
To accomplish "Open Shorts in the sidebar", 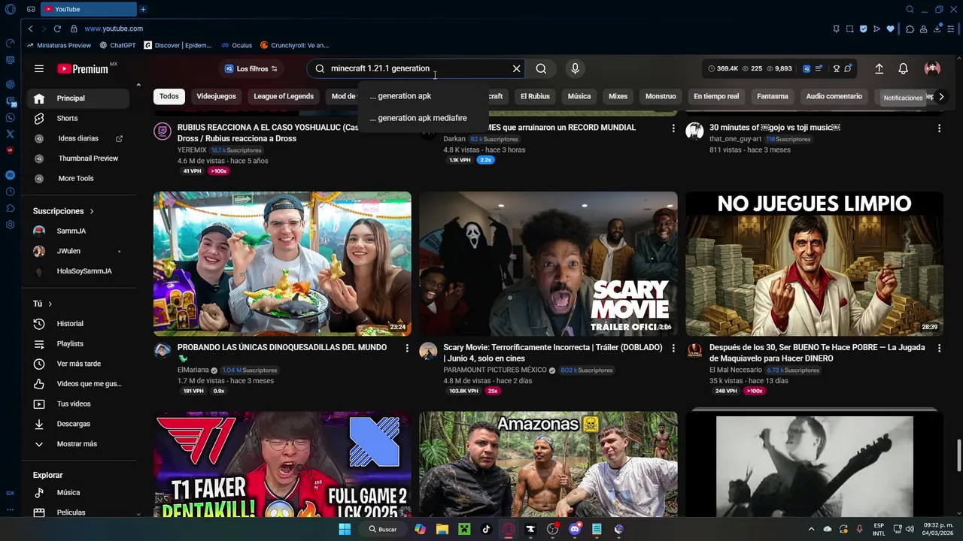I will 78,118.
